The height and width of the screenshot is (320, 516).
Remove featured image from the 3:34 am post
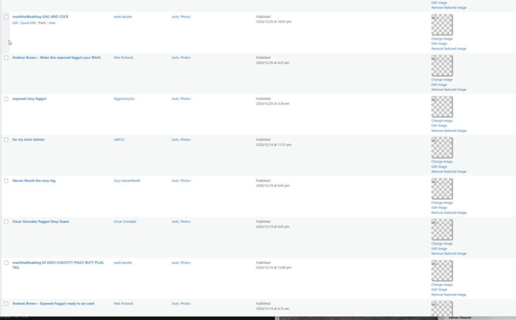point(448,131)
